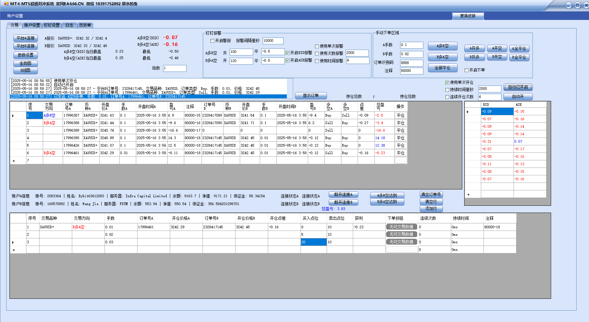Open the K线图 chart button
The image size is (589, 322).
pyautogui.click(x=25, y=70)
